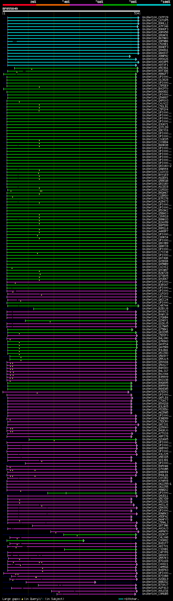Select subject UniRef100_Q75BK1
The height and width of the screenshot is (601, 173).
click(155, 330)
